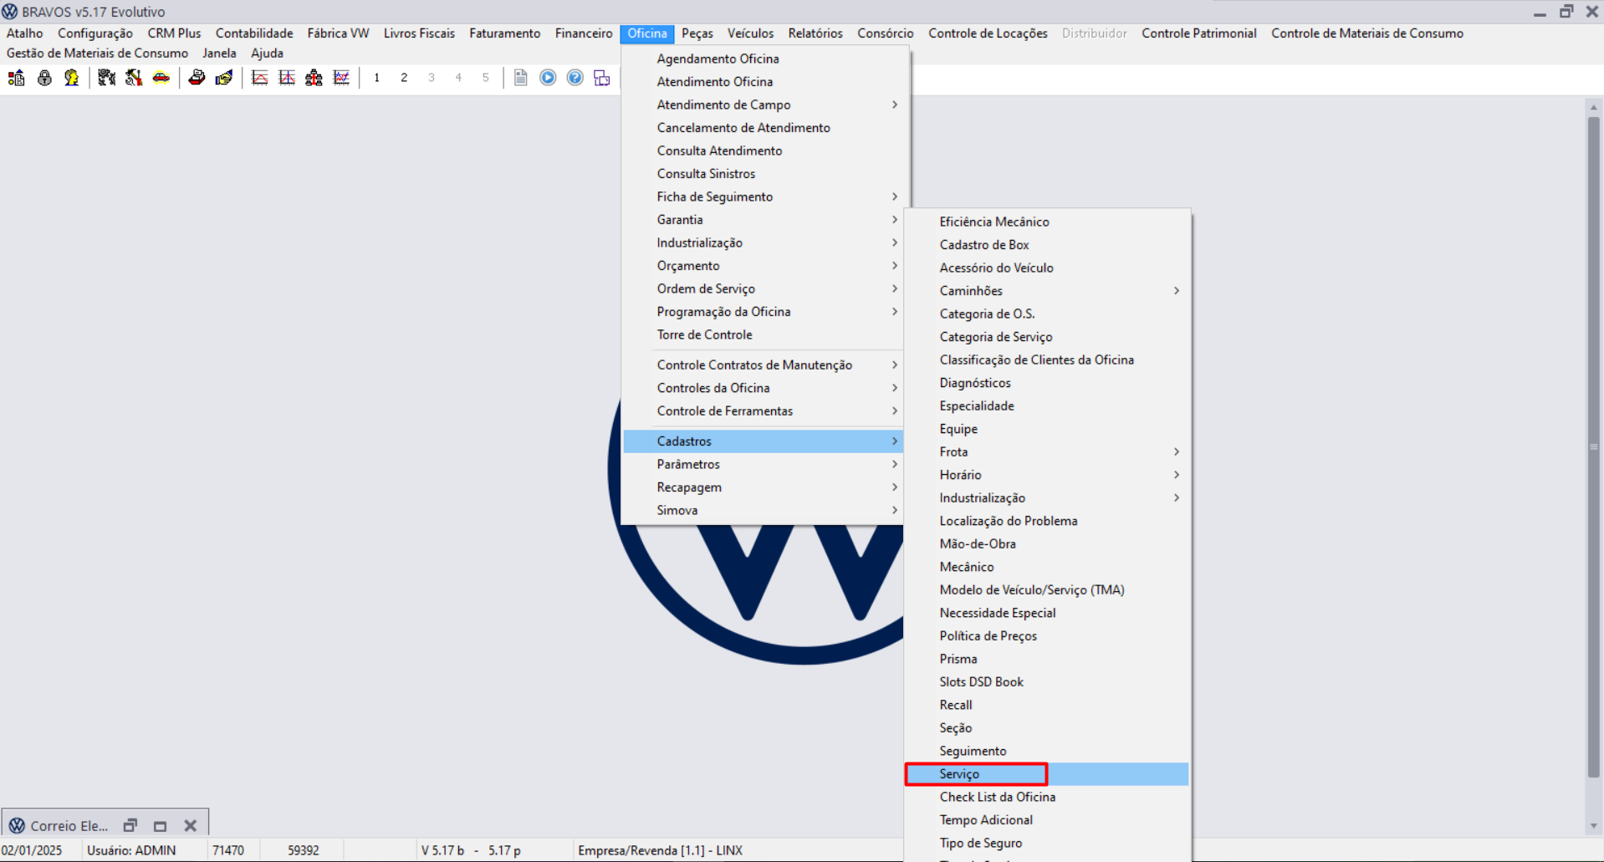
Task: Click the blue play button toolbar icon
Action: tap(548, 78)
